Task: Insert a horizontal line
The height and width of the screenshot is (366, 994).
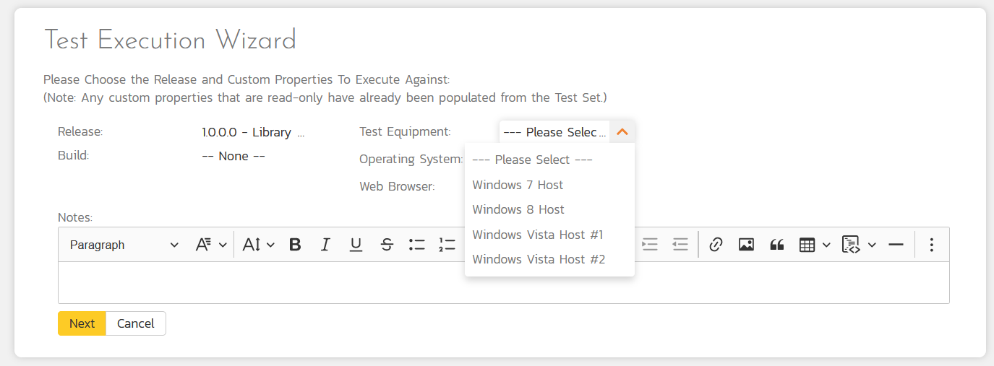Action: point(896,245)
